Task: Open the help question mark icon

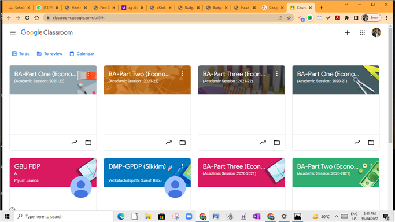Action: [x=12, y=209]
